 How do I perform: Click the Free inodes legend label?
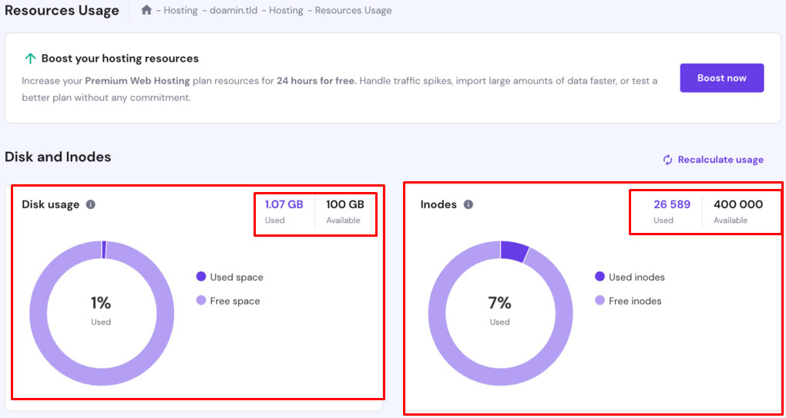point(635,301)
